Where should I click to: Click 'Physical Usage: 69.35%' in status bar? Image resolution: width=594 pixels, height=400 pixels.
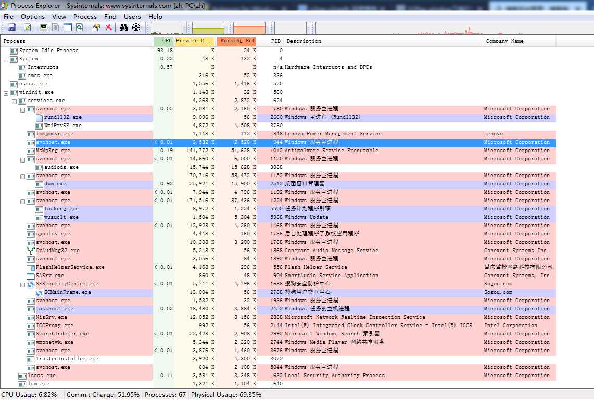pyautogui.click(x=226, y=395)
